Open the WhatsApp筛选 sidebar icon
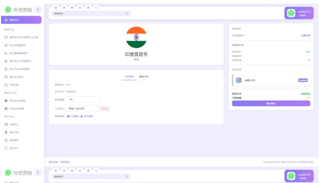Image resolution: width=320 pixels, height=183 pixels. pos(6,101)
